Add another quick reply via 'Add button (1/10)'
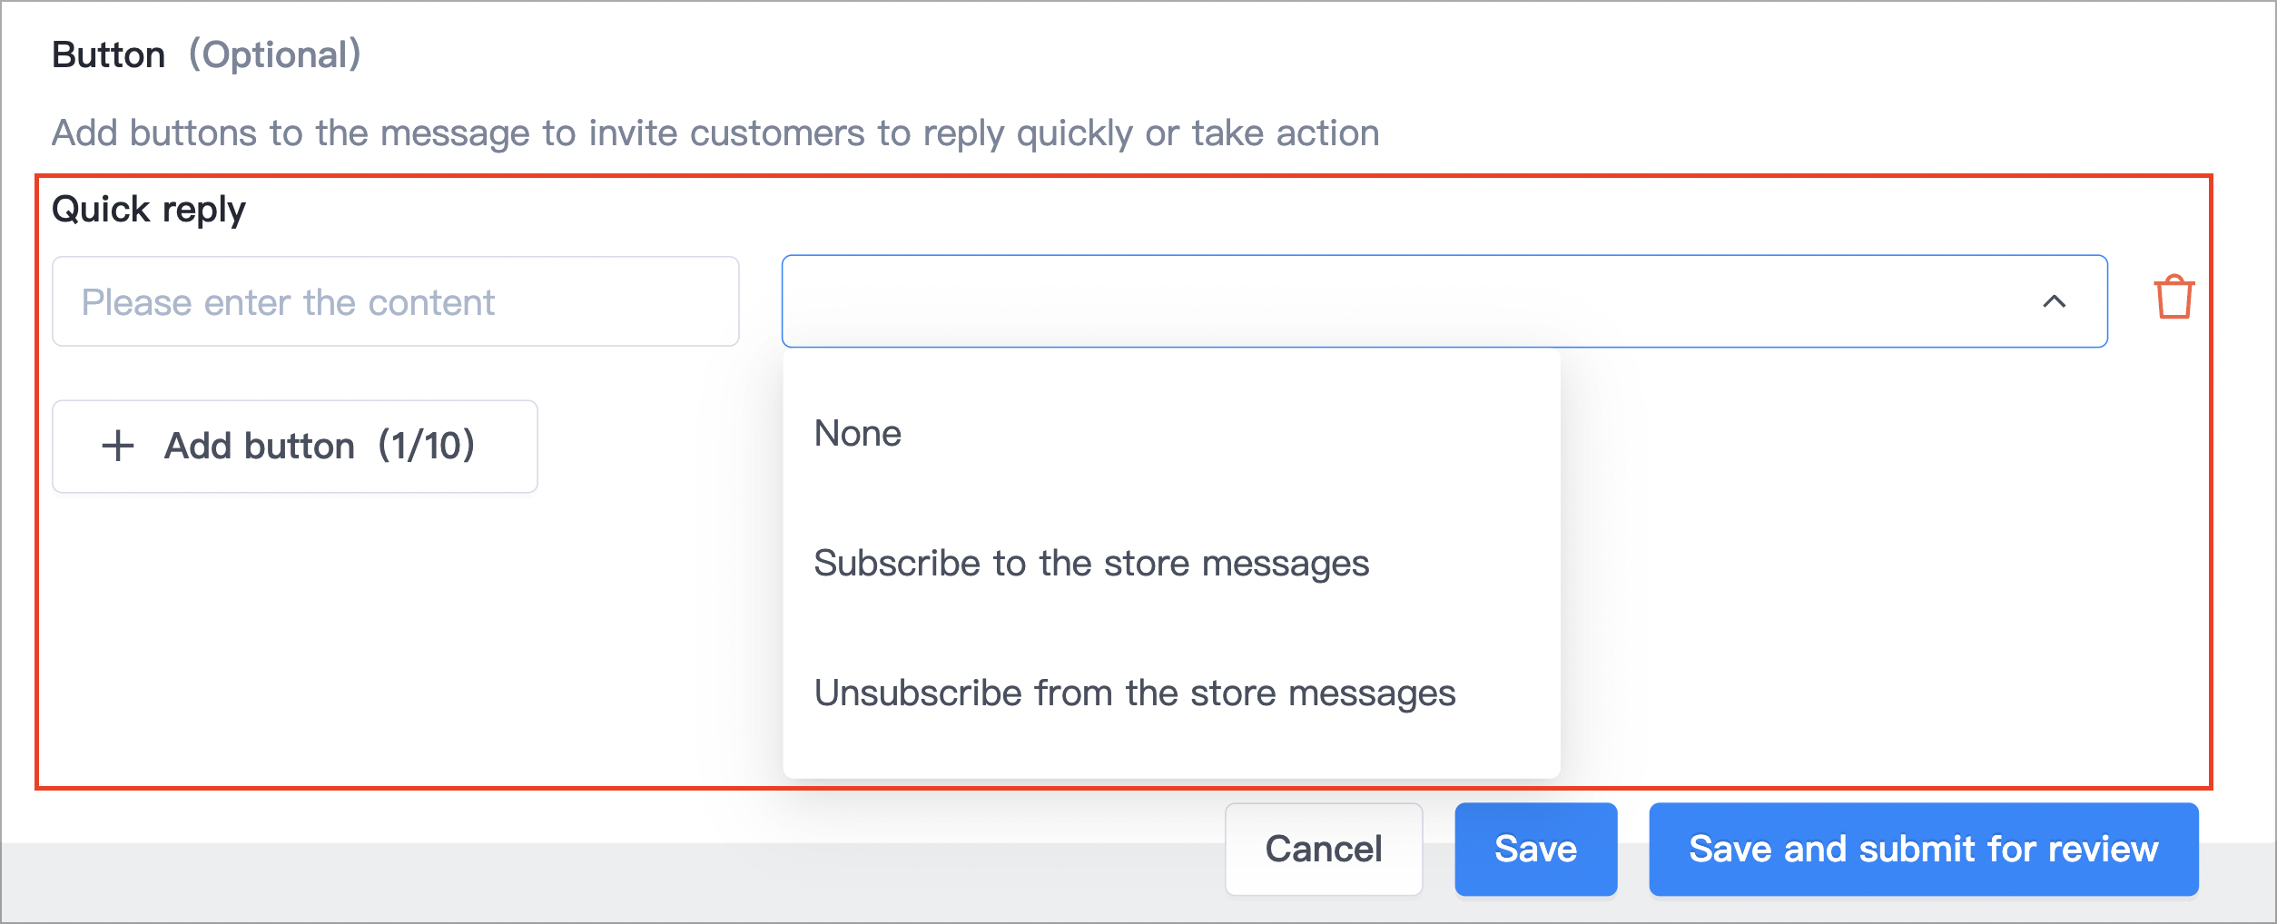This screenshot has width=2277, height=924. point(295,447)
